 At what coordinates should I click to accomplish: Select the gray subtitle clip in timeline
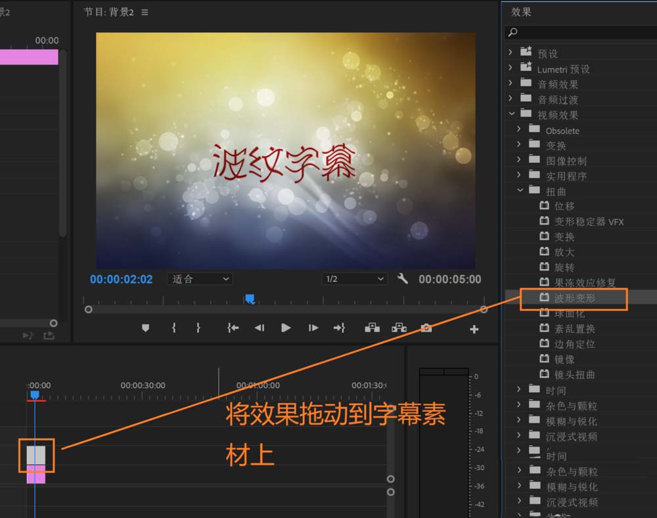coord(35,455)
